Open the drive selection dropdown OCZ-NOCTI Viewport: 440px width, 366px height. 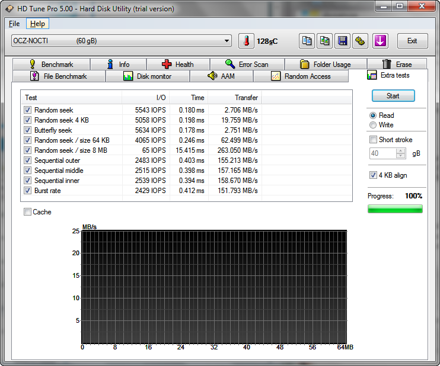point(121,41)
